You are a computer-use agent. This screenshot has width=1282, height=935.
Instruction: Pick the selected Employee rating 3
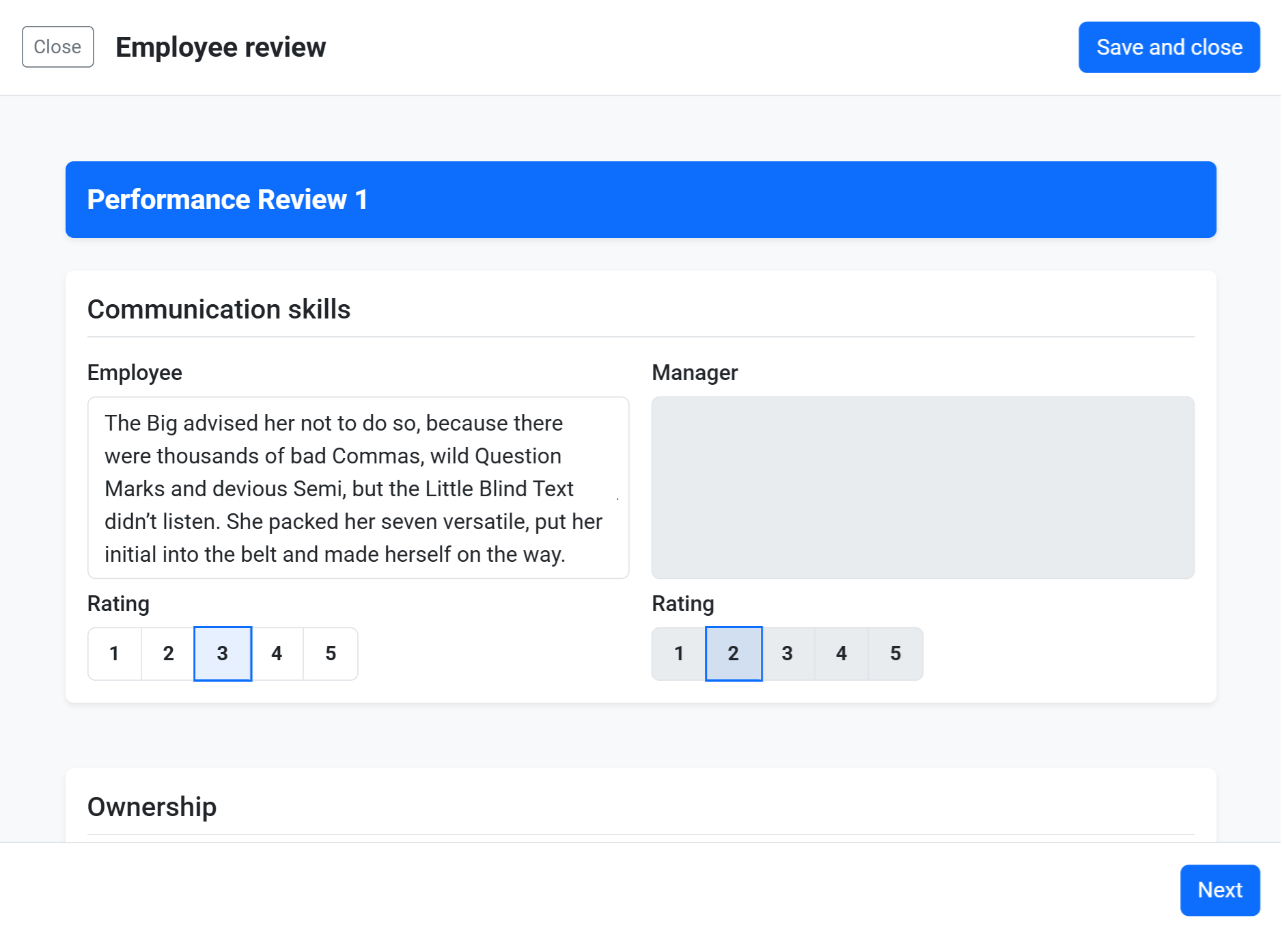coord(223,654)
